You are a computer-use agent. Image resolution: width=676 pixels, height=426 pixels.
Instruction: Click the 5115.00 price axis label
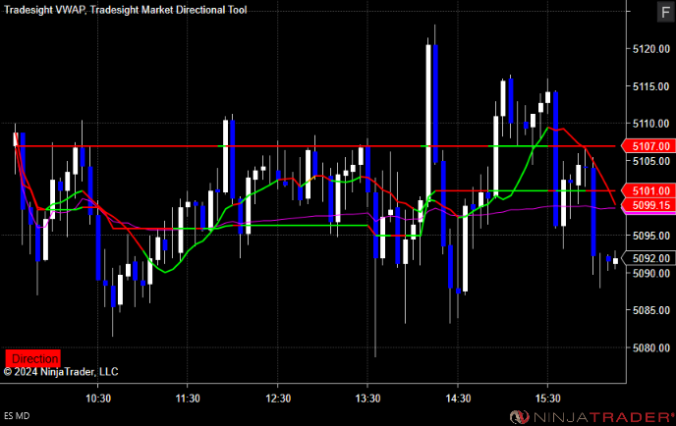(x=651, y=86)
